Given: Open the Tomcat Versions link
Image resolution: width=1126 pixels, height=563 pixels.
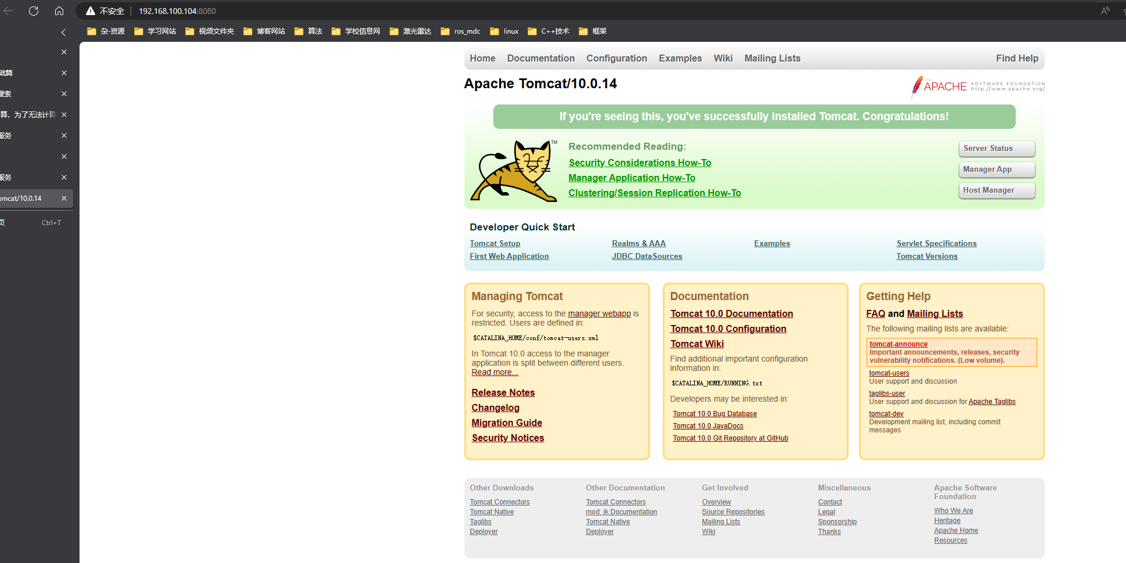Looking at the screenshot, I should 927,257.
